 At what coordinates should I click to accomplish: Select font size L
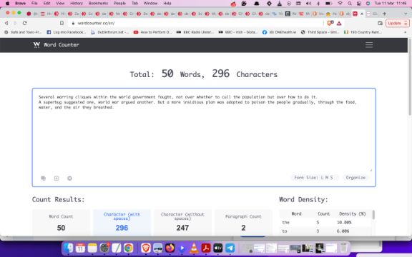click(322, 178)
